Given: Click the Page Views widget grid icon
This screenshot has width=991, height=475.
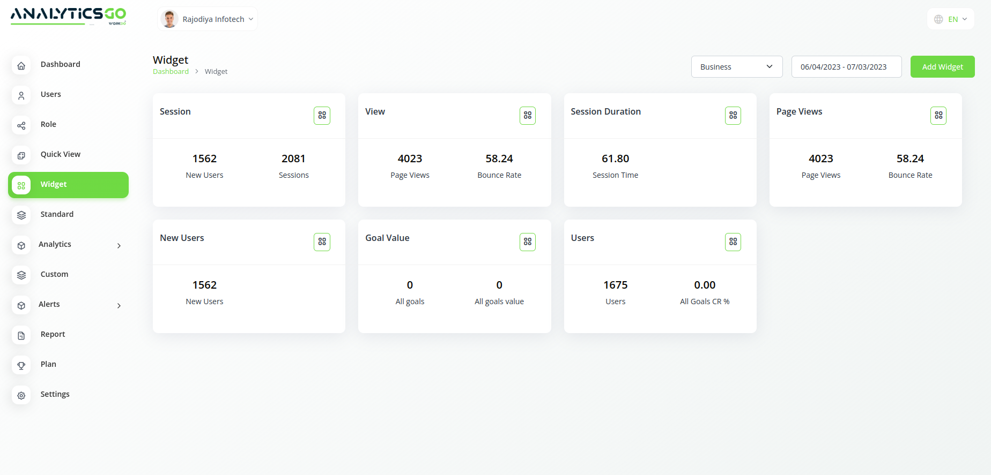Looking at the screenshot, I should (938, 116).
